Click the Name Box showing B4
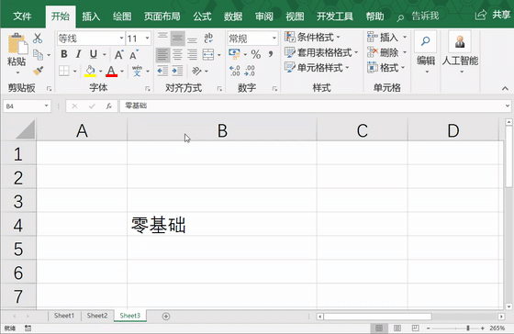Viewport: 514px width, 334px height. (x=27, y=106)
